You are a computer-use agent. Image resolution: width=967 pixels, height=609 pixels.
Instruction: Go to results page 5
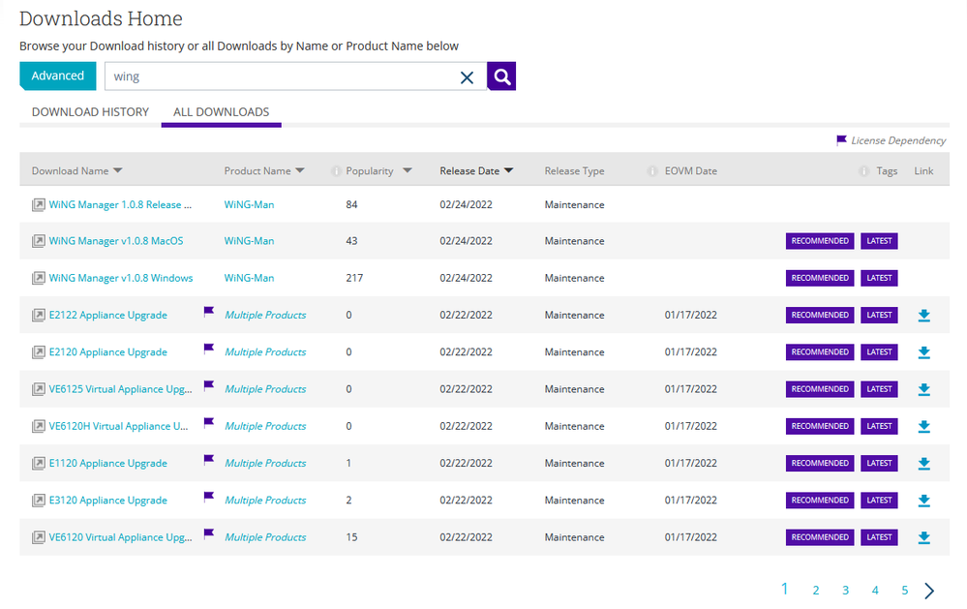coord(904,591)
